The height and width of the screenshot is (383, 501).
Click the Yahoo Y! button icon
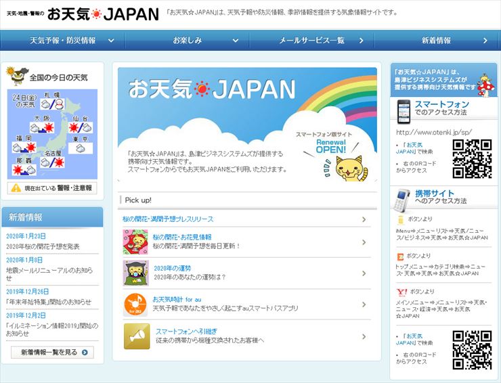click(x=402, y=292)
